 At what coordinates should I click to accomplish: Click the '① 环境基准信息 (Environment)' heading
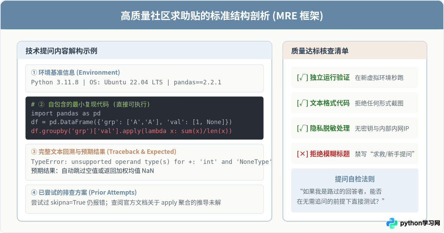point(76,73)
